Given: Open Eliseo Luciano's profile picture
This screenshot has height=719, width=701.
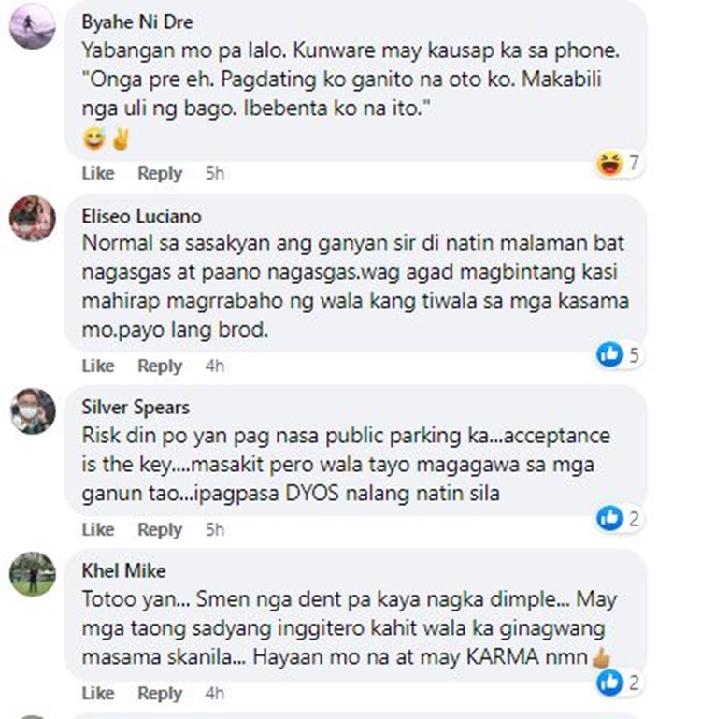Looking at the screenshot, I should coord(33,218).
